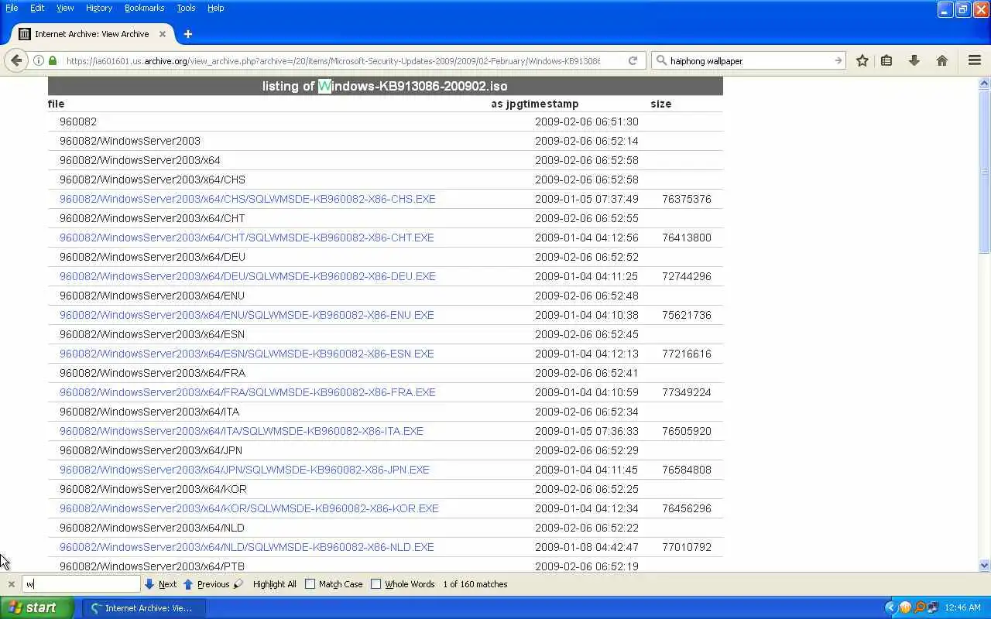
Task: Show site info via the identity icon
Action: click(38, 60)
